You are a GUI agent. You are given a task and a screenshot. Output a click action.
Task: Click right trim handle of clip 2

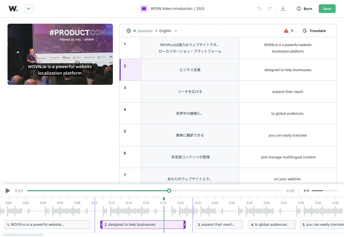click(x=184, y=225)
